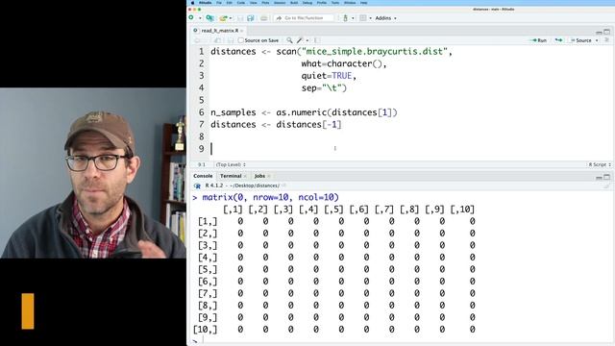Open the Tools menu
The image size is (615, 346).
335,3
